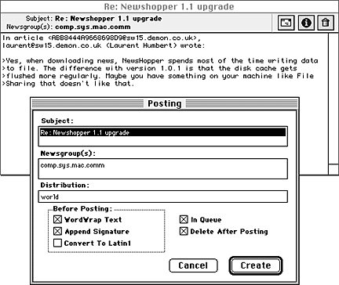Click into the Subject input field
339x285 pixels.
[163, 136]
